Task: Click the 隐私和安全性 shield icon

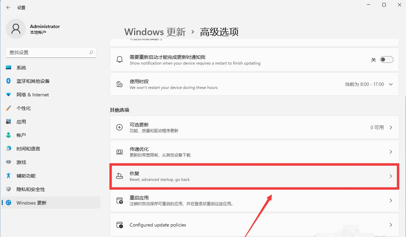Action: [x=9, y=189]
